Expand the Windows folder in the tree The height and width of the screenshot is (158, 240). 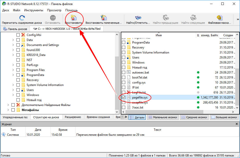tap(13, 95)
